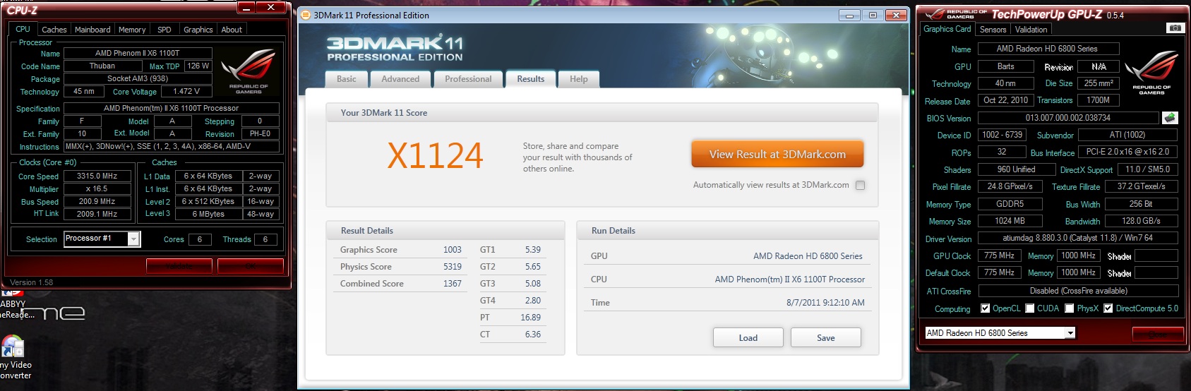Open the Professional tab in 3DMark
1191x391 pixels.
pyautogui.click(x=468, y=79)
